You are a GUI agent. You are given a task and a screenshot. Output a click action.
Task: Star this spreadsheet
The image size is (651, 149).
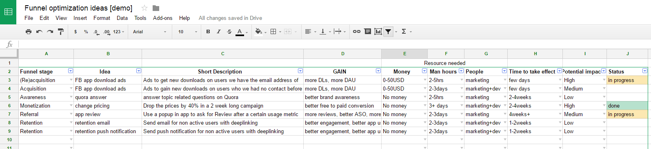(144, 8)
